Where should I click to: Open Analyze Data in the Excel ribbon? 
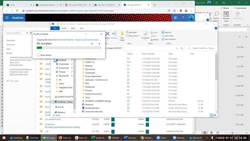pyautogui.click(x=226, y=17)
